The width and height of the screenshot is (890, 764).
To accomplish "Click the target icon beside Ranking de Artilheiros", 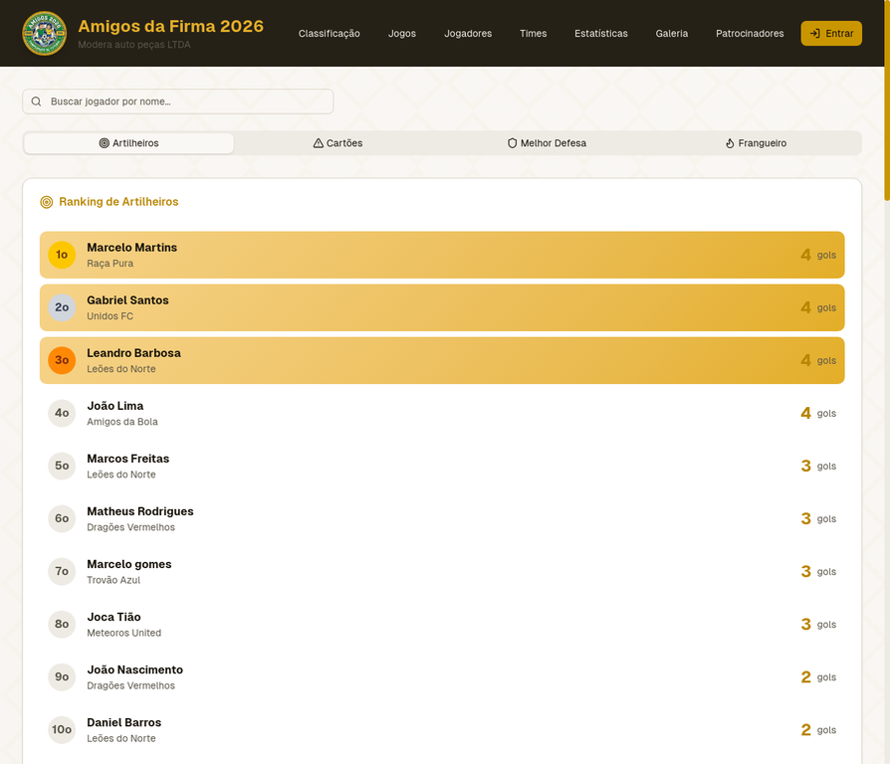I will coord(47,202).
